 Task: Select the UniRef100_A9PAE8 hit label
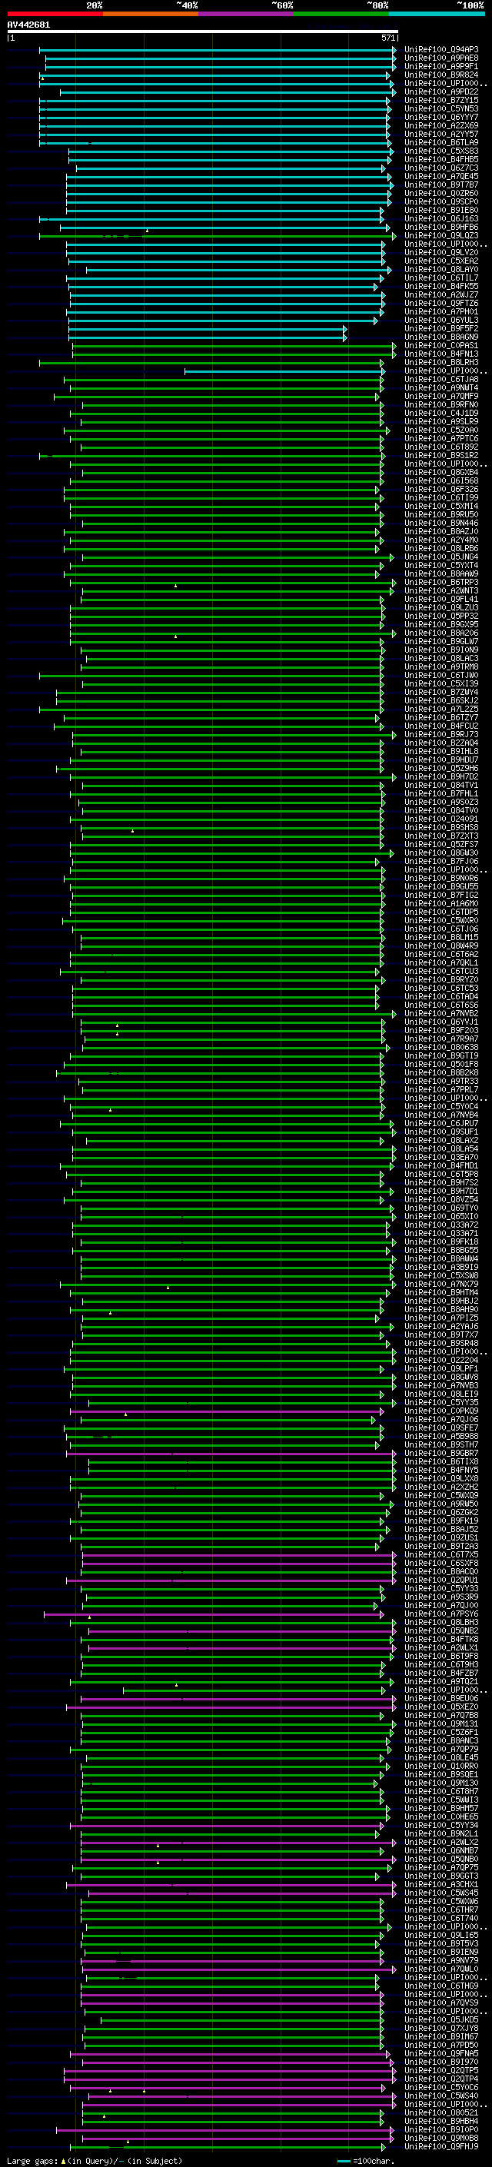point(441,58)
